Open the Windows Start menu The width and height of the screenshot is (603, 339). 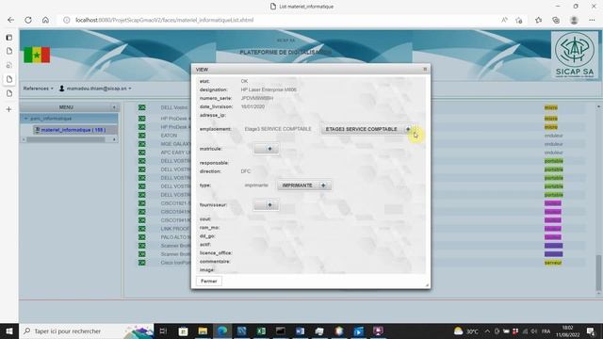tap(9, 331)
